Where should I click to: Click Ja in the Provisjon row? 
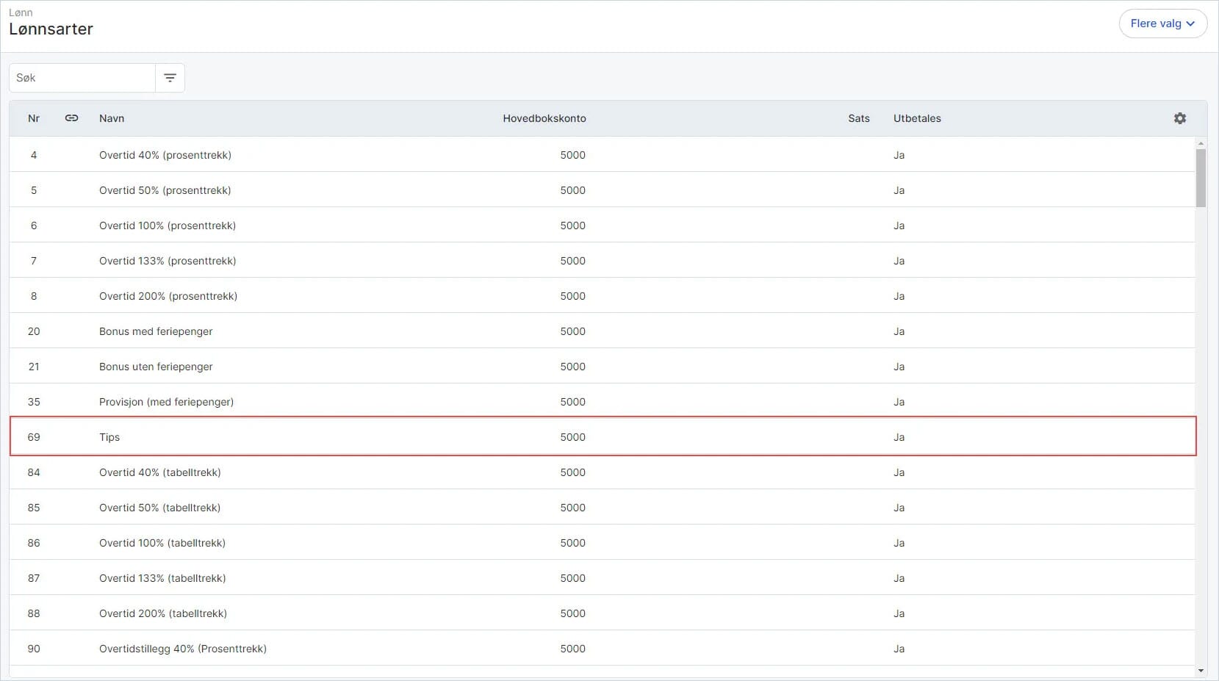[899, 402]
